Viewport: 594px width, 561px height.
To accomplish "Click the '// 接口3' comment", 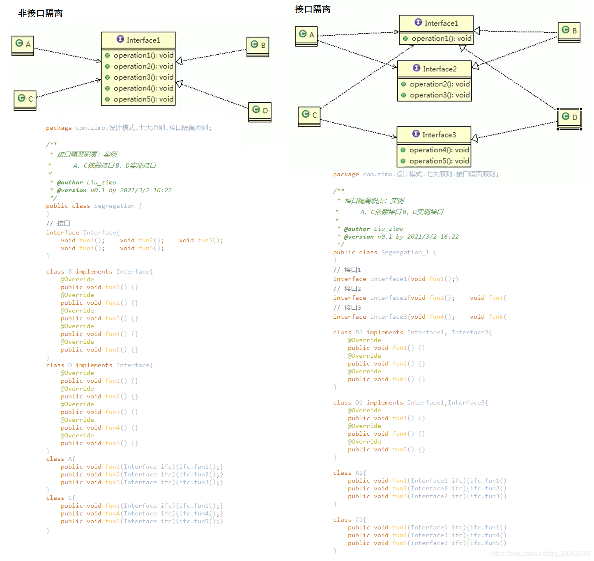I will point(347,308).
